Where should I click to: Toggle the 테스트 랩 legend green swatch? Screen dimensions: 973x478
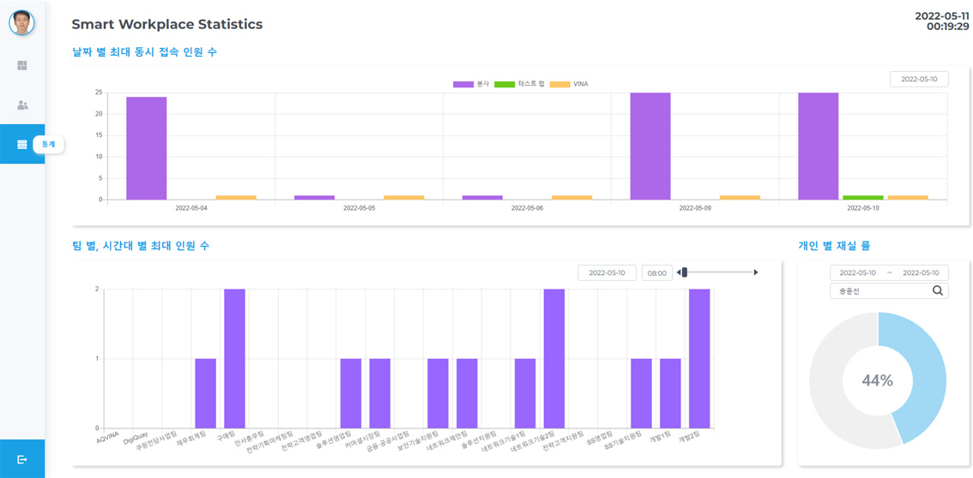(505, 84)
